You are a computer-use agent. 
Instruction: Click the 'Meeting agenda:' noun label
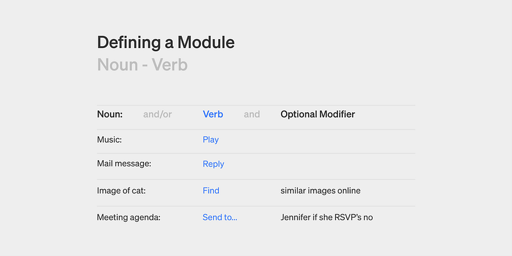tap(128, 218)
